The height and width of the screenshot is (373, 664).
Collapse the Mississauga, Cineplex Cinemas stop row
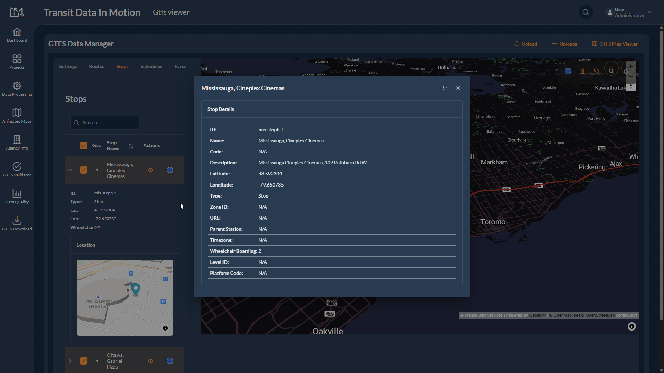70,170
